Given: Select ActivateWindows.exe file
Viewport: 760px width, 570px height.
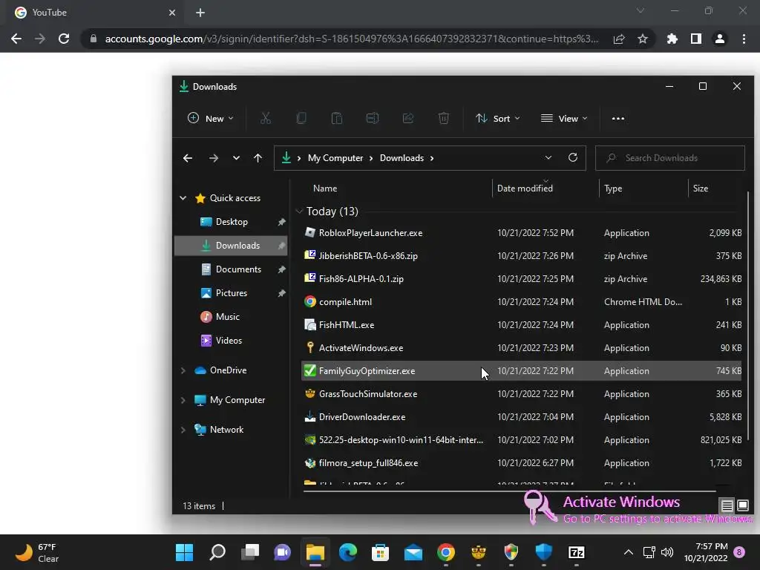Looking at the screenshot, I should [522, 347].
